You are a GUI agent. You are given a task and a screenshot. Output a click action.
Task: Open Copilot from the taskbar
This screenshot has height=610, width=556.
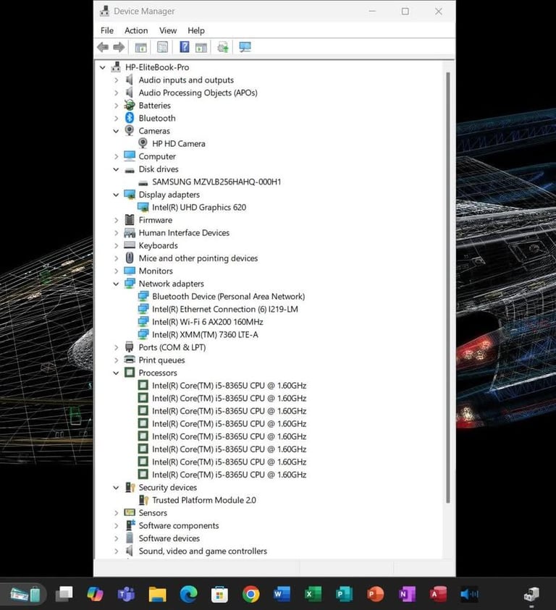(x=95, y=594)
